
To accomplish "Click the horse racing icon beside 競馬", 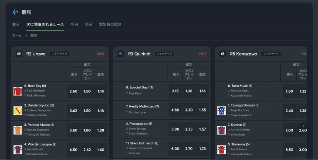I will pos(15,12).
